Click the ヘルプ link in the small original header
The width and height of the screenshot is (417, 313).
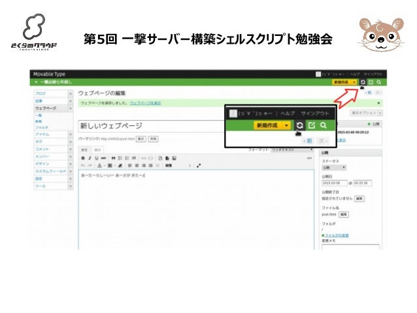click(x=355, y=74)
